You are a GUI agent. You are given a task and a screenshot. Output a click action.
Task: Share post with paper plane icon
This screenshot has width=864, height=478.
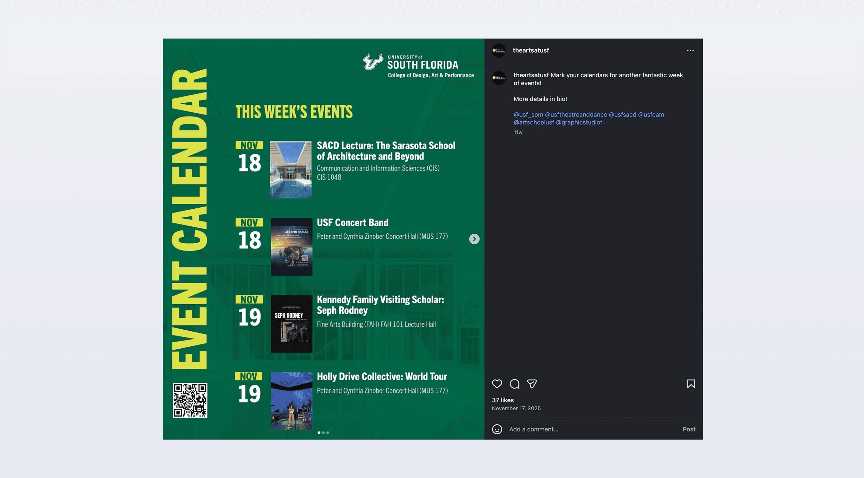click(x=532, y=384)
